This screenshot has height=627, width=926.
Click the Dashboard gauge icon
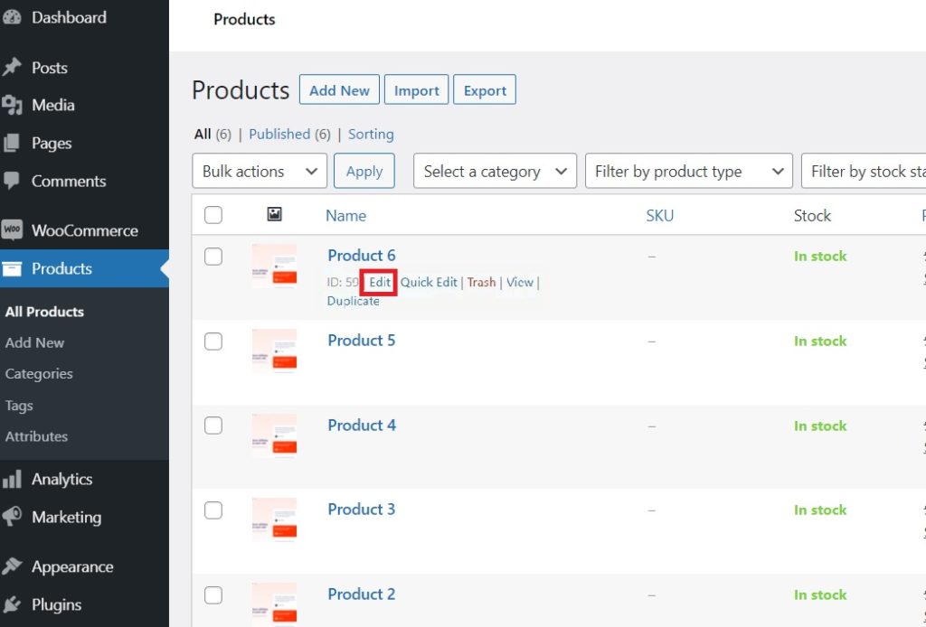pyautogui.click(x=11, y=18)
